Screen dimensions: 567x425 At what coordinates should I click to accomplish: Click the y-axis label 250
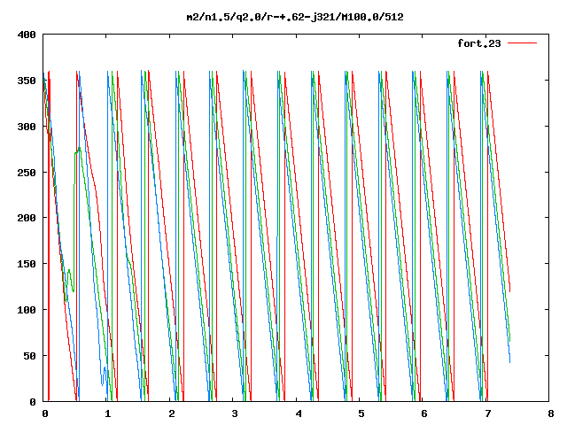tap(27, 173)
